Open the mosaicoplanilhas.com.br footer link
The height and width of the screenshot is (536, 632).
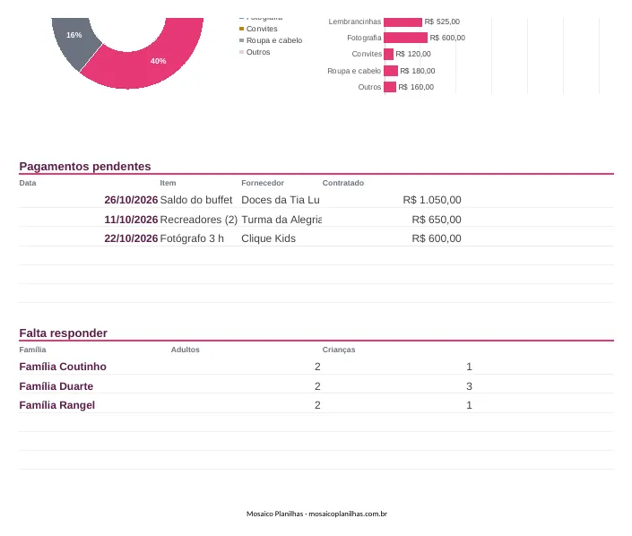click(x=348, y=514)
